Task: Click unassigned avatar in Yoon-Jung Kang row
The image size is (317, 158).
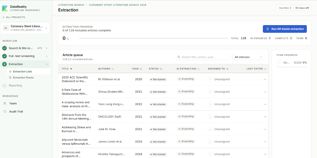Action: (x=210, y=104)
